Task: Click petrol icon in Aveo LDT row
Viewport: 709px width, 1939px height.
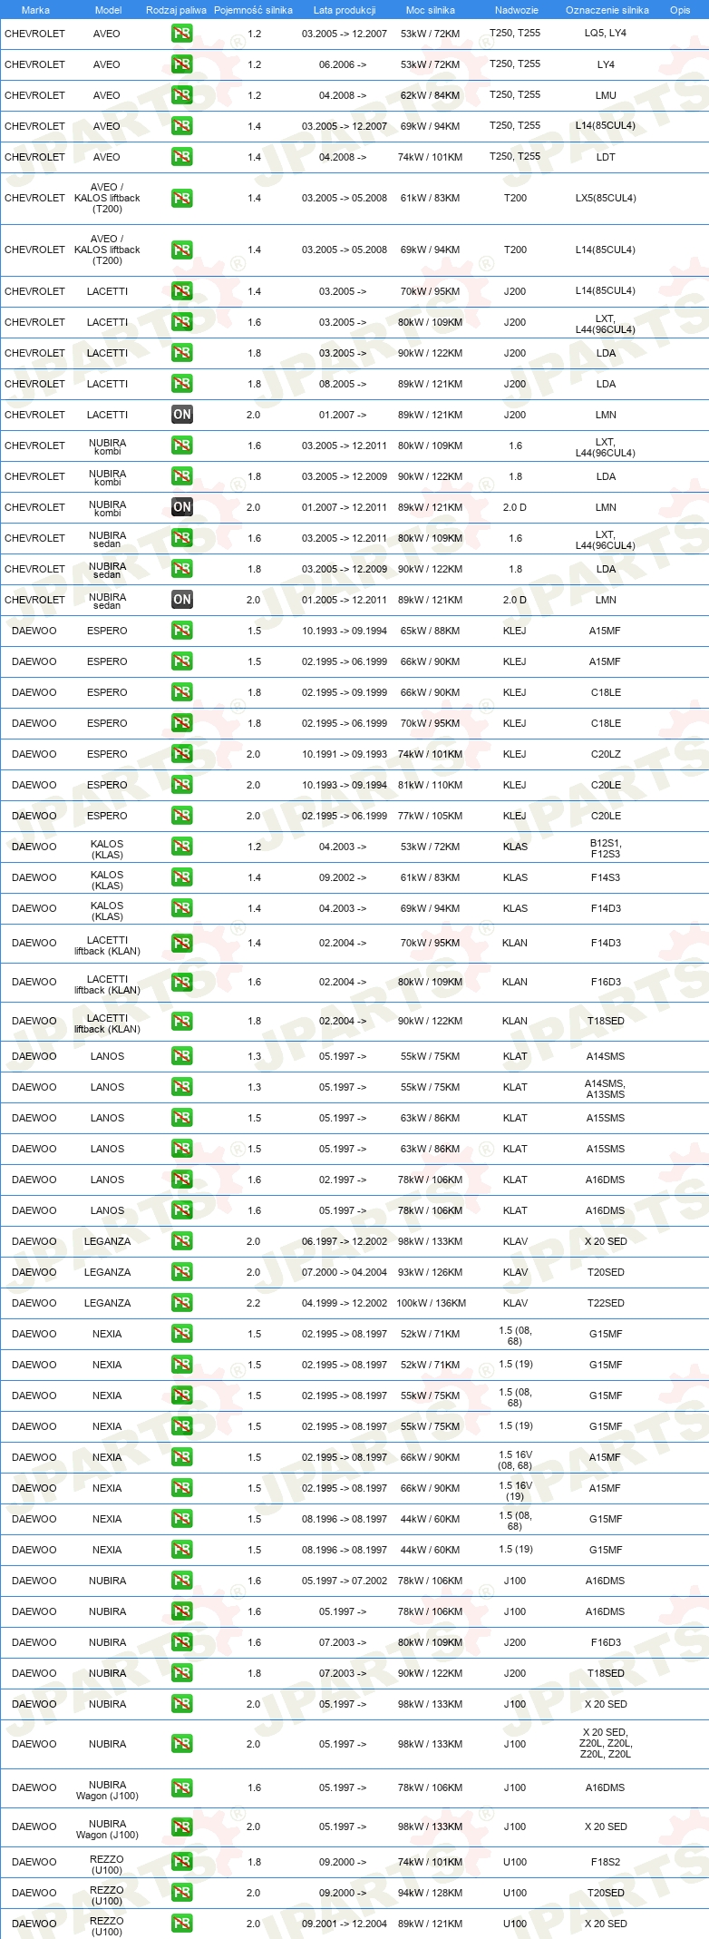Action: [x=182, y=157]
